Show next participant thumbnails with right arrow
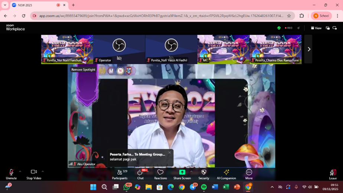Image resolution: width=343 pixels, height=193 pixels. pos(308,49)
